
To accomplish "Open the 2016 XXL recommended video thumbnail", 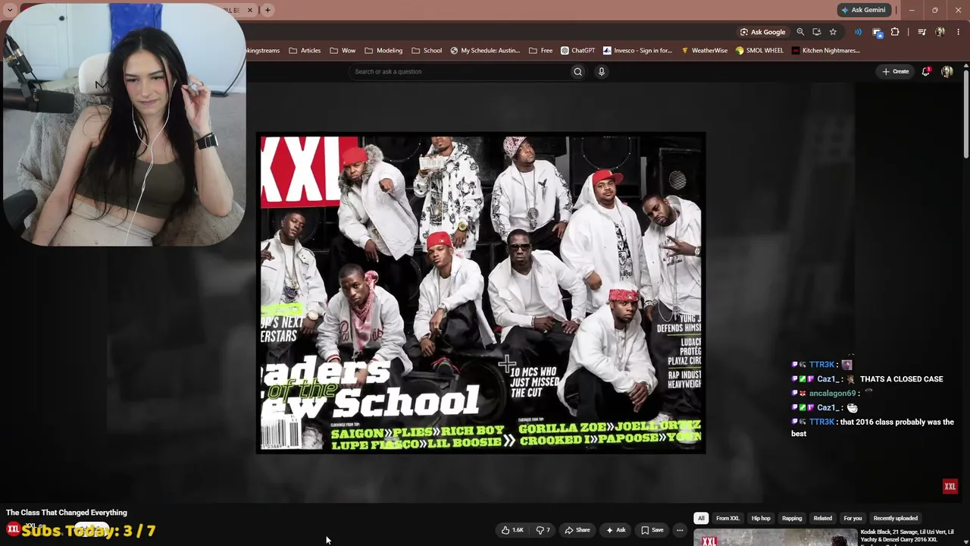I will point(775,538).
